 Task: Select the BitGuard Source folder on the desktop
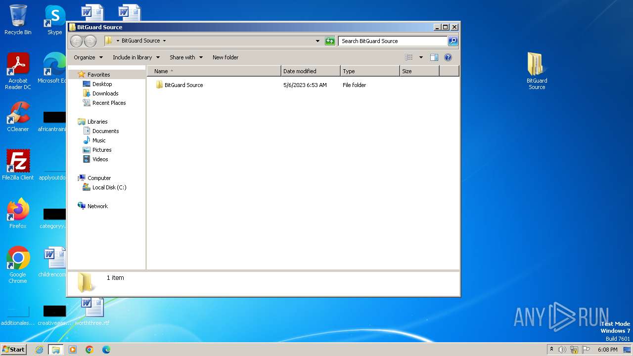pyautogui.click(x=537, y=71)
